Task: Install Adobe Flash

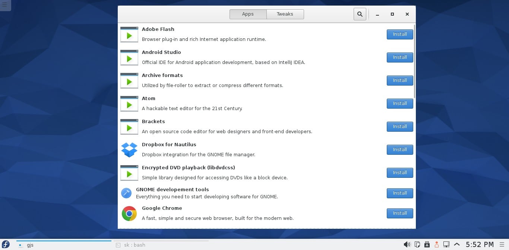Action: click(x=400, y=34)
